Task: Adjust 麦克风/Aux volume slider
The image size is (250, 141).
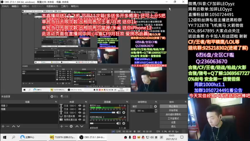Action: [102, 112]
